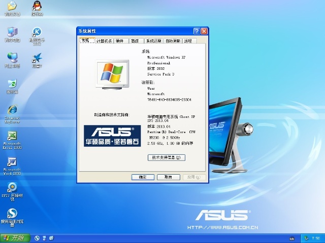Click the Sogou browser quick launch icon
The width and height of the screenshot is (325, 243).
pos(37,238)
